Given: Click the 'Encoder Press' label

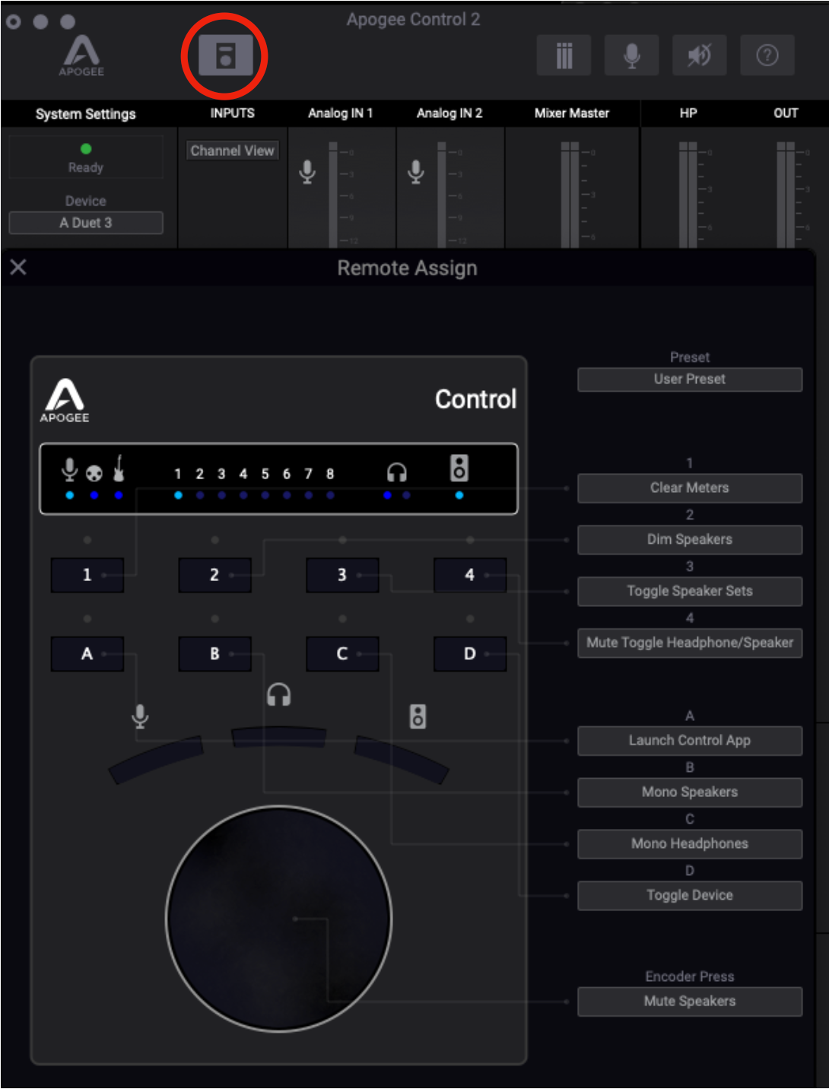Looking at the screenshot, I should pos(690,976).
